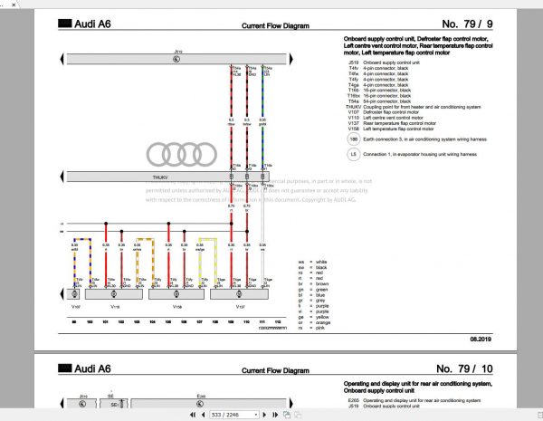This screenshot has width=543, height=421.
Task: Click the 'THUKV' label on the coupling bar
Action: [160, 177]
